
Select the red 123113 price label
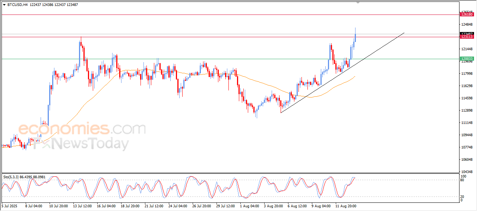coord(467,37)
